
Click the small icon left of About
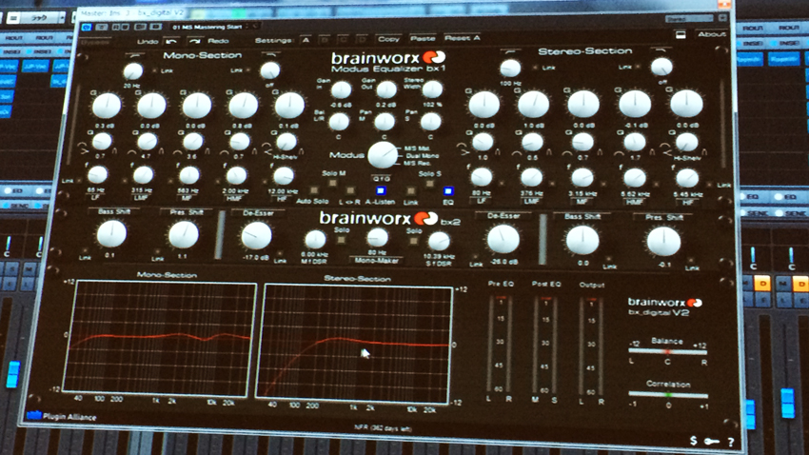681,34
